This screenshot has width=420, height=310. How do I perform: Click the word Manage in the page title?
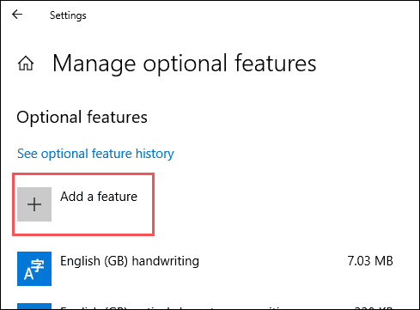tap(94, 64)
